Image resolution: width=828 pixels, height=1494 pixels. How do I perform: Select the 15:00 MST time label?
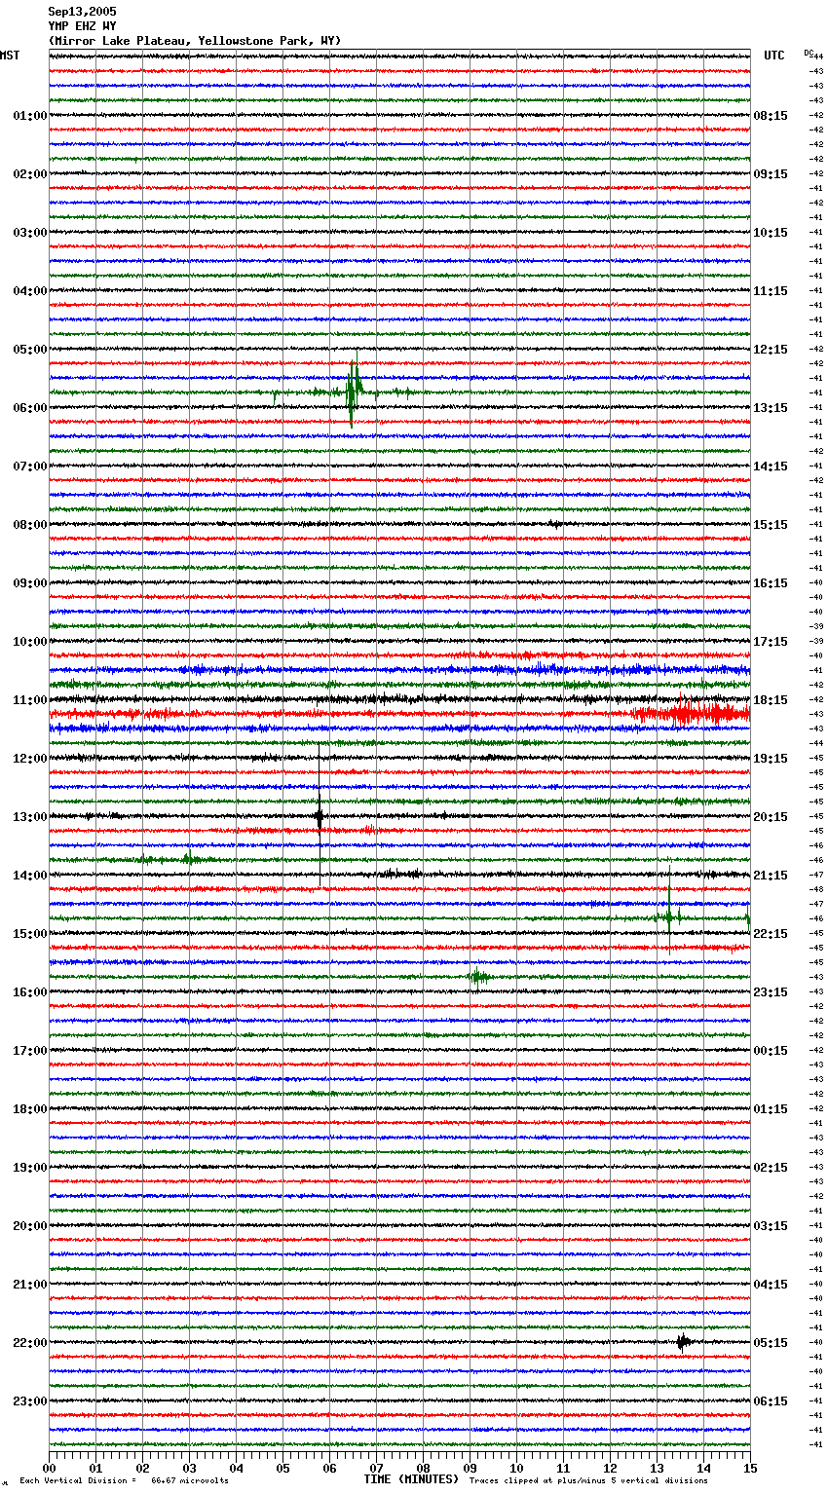coord(30,934)
